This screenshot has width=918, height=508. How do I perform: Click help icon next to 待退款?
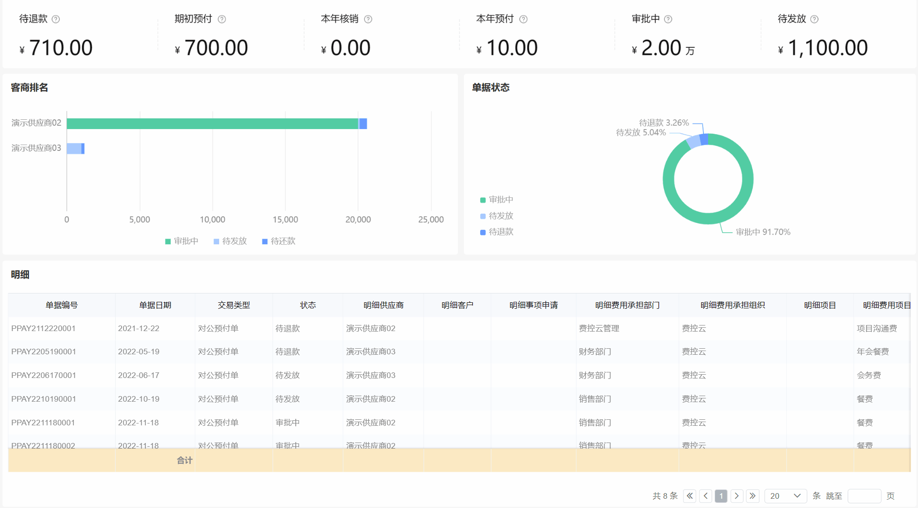[56, 19]
